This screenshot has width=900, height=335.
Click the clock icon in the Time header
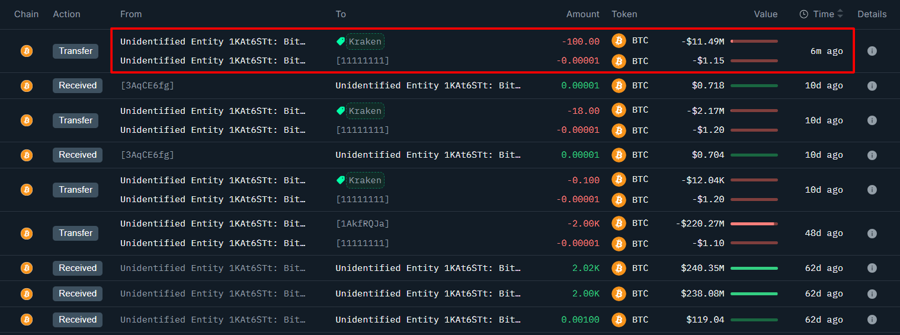[x=803, y=14]
